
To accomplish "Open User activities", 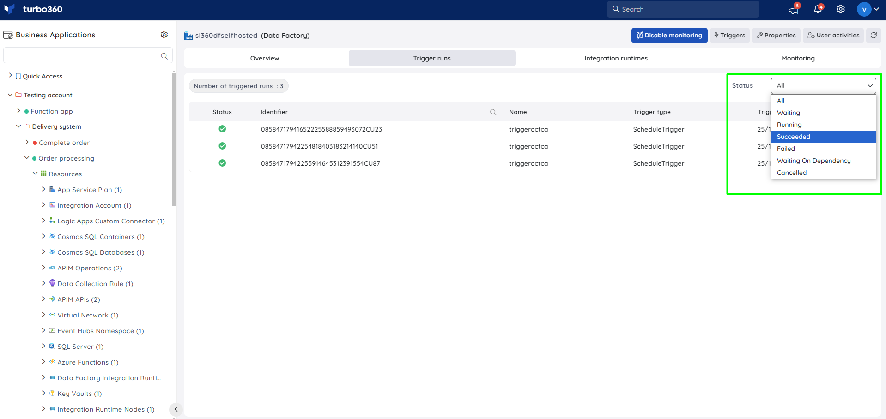I will click(833, 36).
